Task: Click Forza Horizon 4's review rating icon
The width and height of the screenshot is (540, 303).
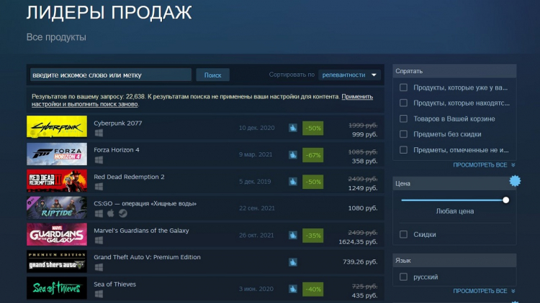Action: point(293,154)
